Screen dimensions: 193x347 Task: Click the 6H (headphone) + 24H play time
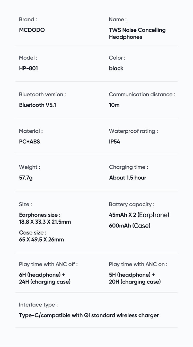tap(45, 278)
